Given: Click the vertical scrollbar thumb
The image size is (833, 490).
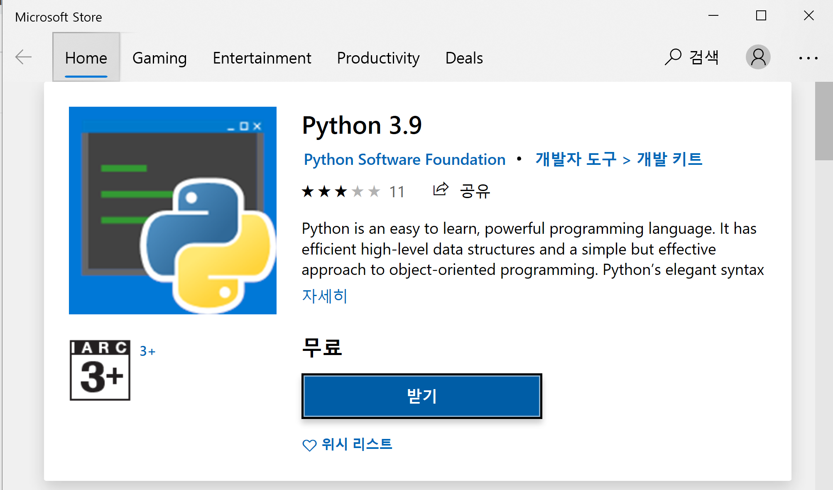Looking at the screenshot, I should (x=823, y=121).
